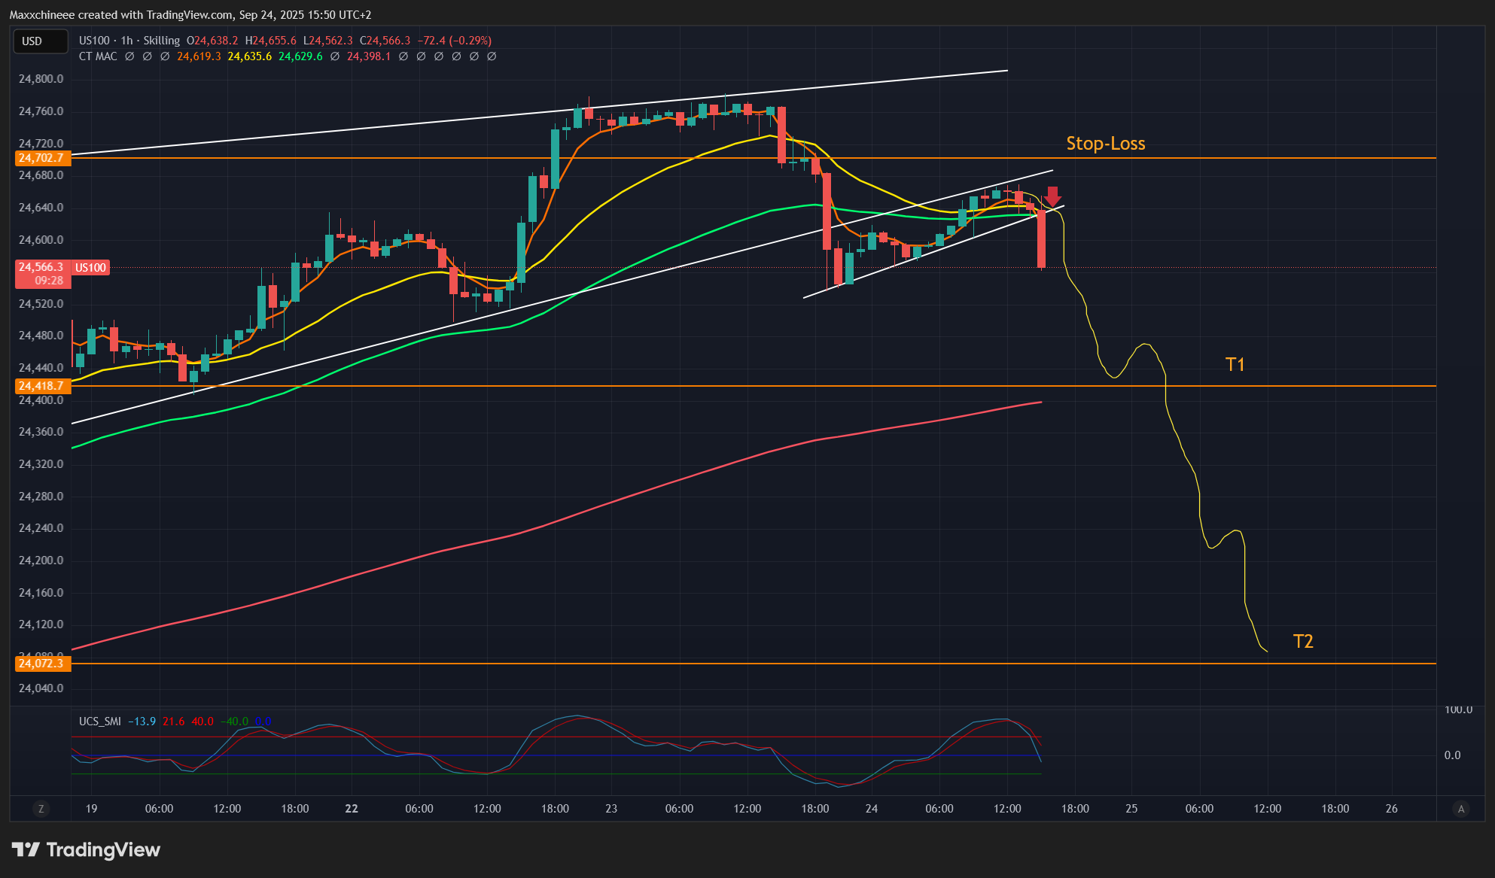This screenshot has height=878, width=1495.
Task: Click the UCS_SMI value -40.0
Action: click(234, 722)
